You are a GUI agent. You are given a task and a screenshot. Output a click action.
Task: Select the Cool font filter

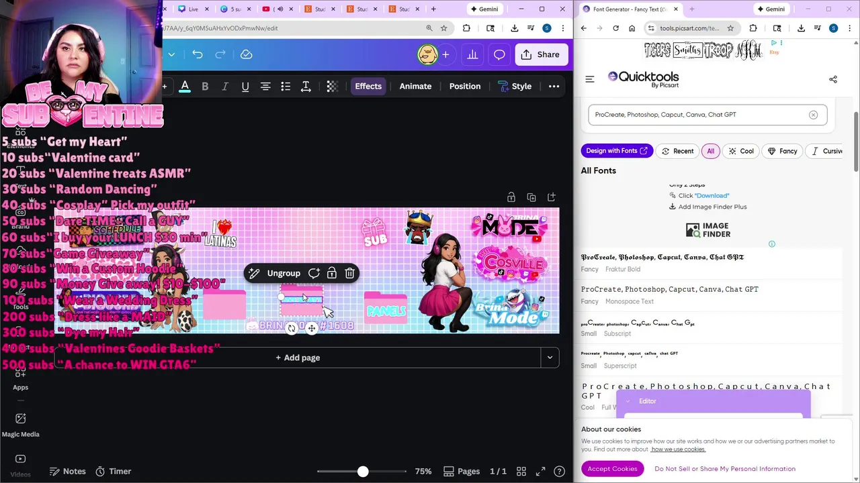pos(740,151)
